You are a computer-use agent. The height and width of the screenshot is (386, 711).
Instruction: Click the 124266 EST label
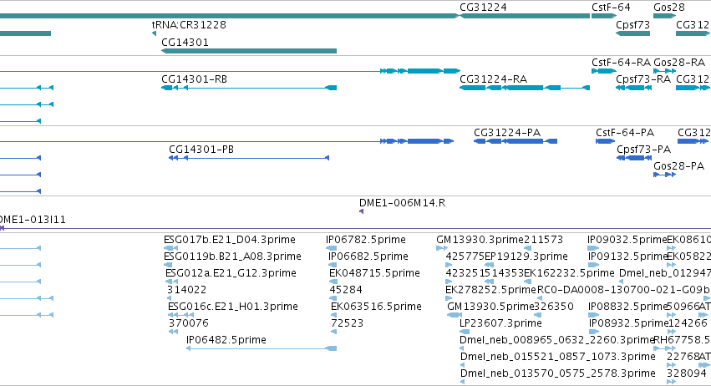[x=688, y=323]
